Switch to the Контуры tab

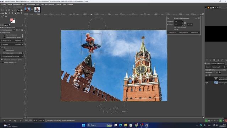221,64
